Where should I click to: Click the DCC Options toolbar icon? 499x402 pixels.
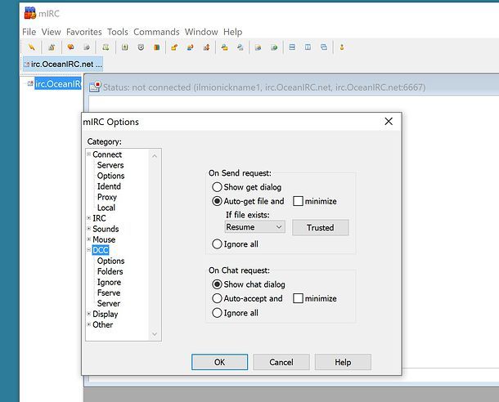coord(206,47)
